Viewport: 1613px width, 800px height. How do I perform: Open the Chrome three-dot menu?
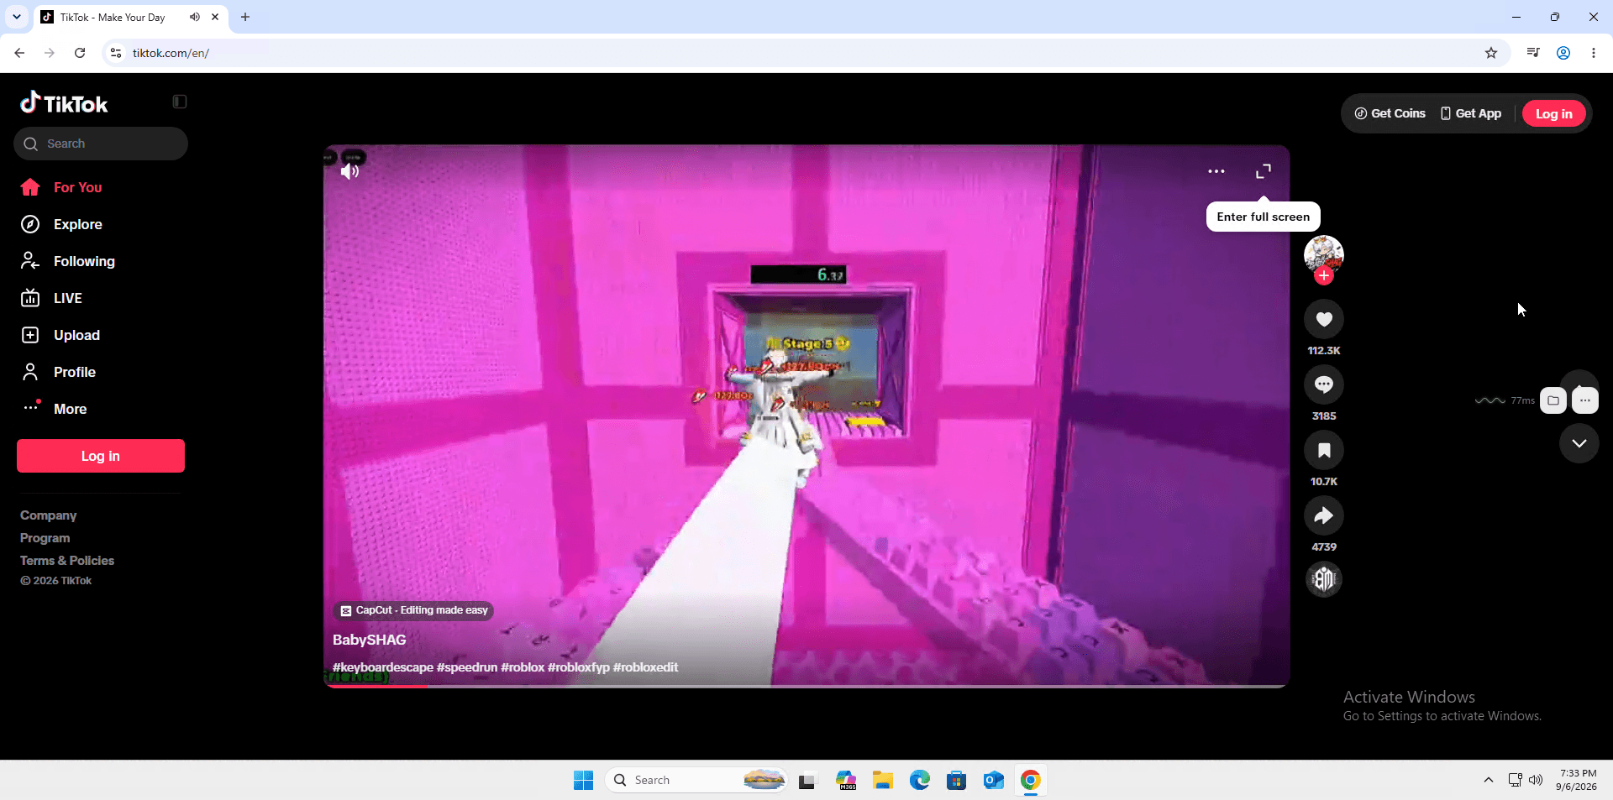point(1594,53)
